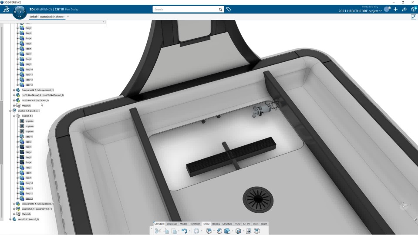Switch to the Touch tab
The width and height of the screenshot is (418, 235).
(264, 224)
